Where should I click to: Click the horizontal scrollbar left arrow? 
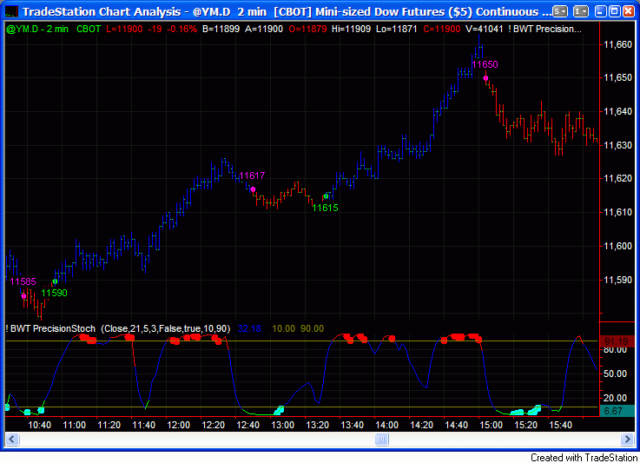coord(11,440)
